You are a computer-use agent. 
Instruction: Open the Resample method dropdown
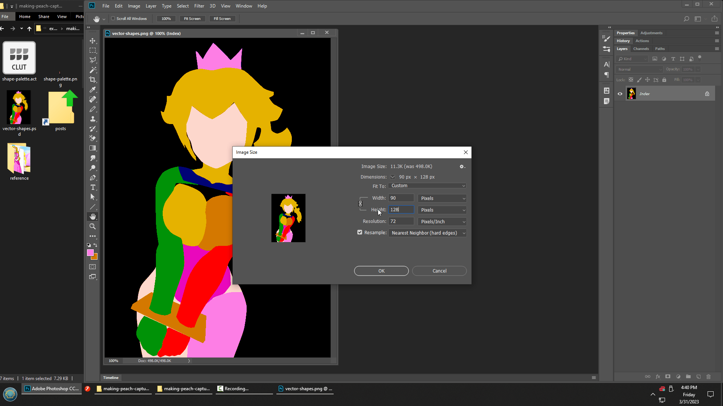[427, 233]
